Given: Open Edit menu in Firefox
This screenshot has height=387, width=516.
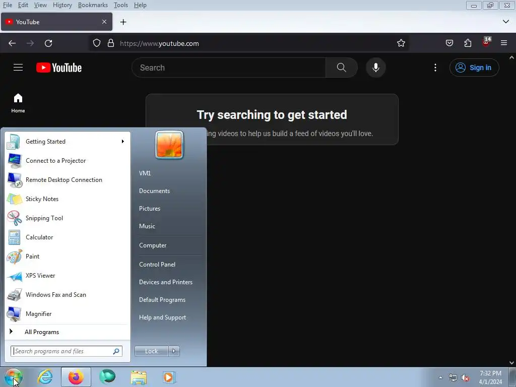Looking at the screenshot, I should pos(23,5).
